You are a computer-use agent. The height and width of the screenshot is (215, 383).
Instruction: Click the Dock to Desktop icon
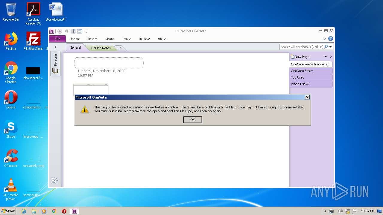coord(73,31)
